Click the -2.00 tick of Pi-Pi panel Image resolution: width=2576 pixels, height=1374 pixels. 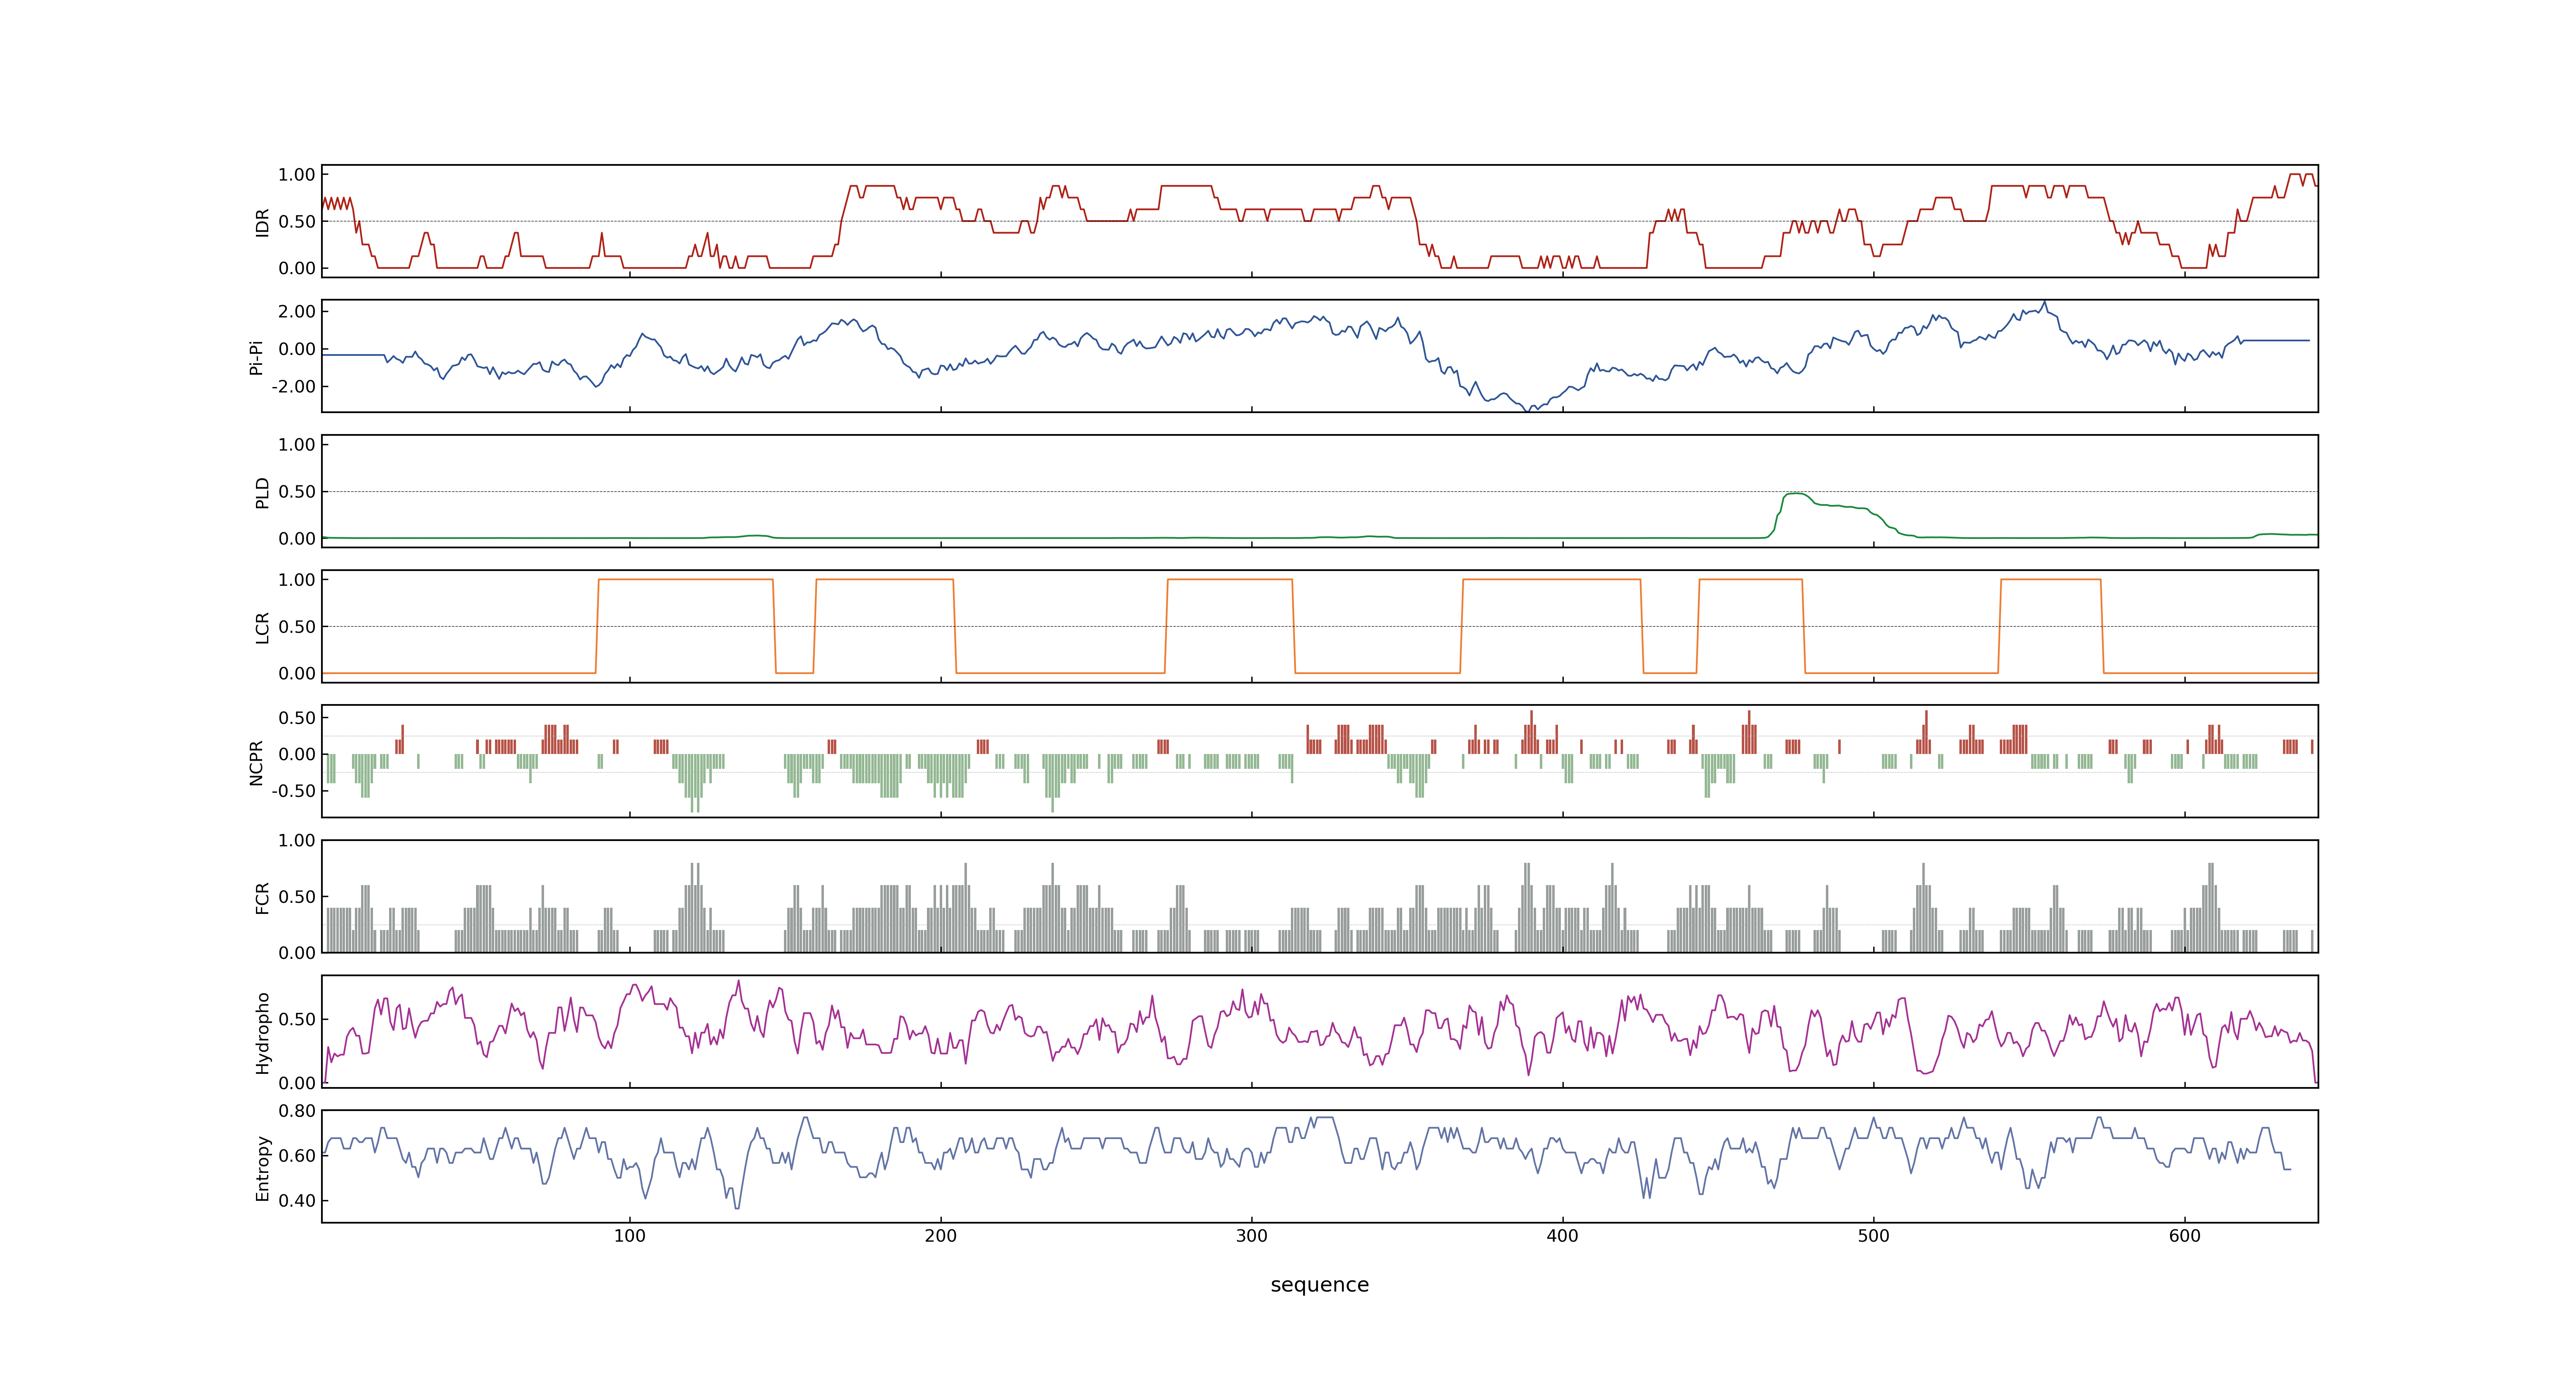point(293,387)
